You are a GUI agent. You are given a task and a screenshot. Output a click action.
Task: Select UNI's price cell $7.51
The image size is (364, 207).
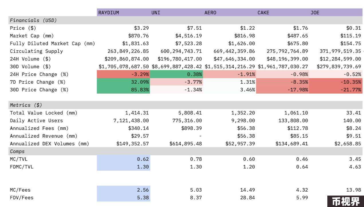pos(194,28)
